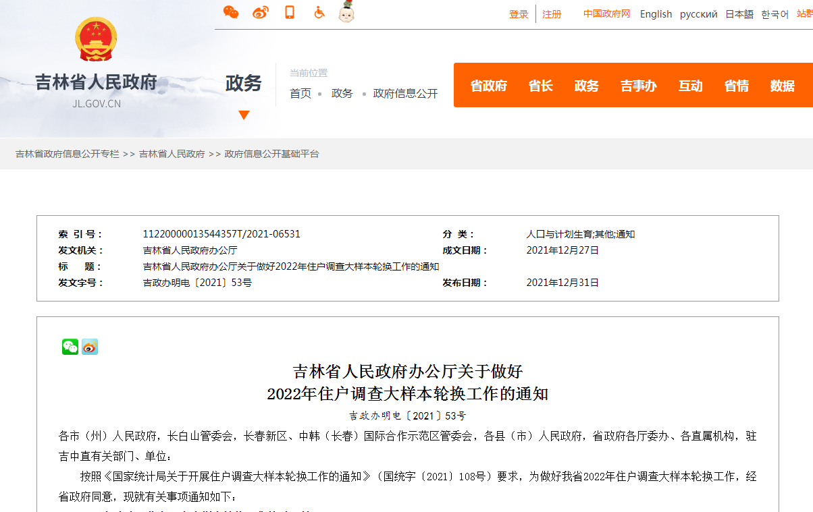Switch site language to English
This screenshot has height=512, width=813.
coord(656,13)
